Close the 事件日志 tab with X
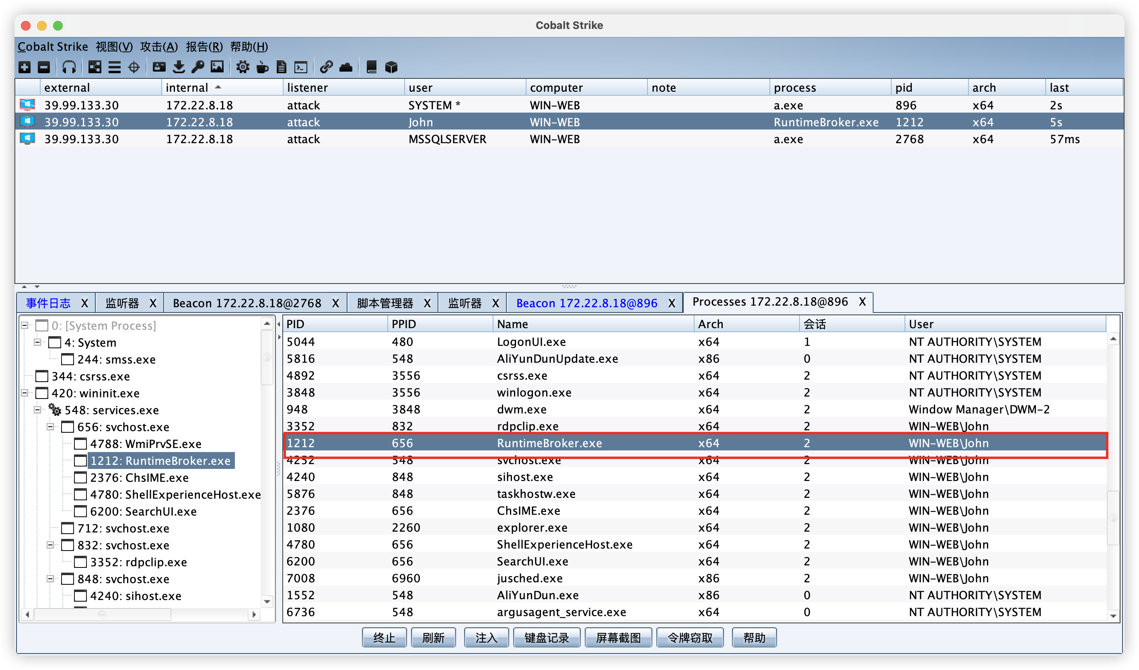Image resolution: width=1139 pixels, height=670 pixels. pos(84,303)
